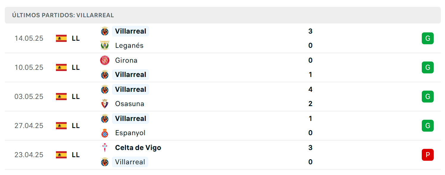This screenshot has height=175, width=445.
Task: Open the Leganés team link
Action: click(x=129, y=45)
